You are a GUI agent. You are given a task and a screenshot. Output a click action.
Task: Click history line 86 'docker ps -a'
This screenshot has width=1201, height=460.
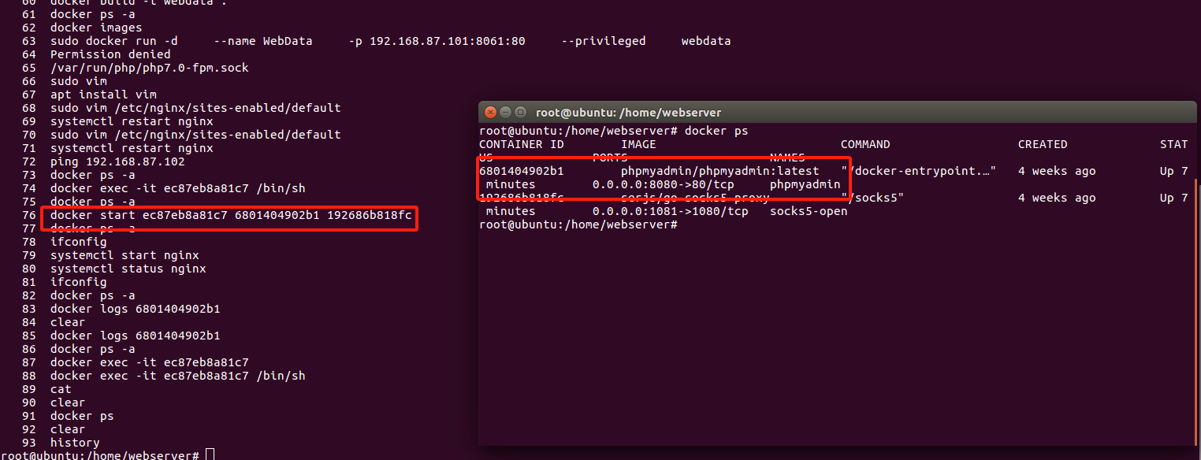click(92, 349)
